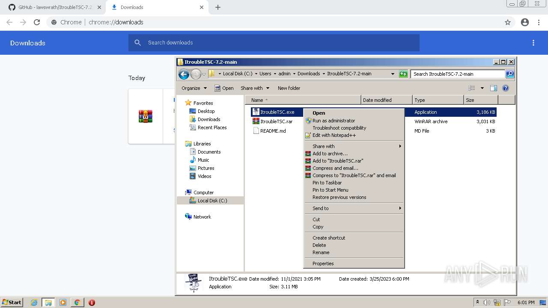
Task: Click the Change your view icon
Action: coord(472,88)
